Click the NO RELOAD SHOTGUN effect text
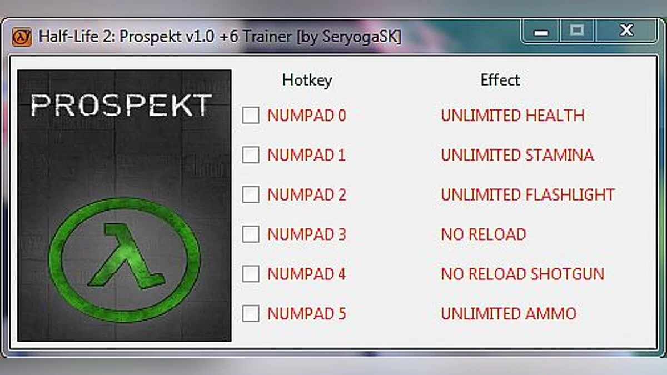 (522, 274)
